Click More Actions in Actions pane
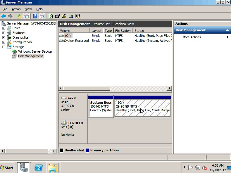This screenshot has height=173, width=231. 192,37
